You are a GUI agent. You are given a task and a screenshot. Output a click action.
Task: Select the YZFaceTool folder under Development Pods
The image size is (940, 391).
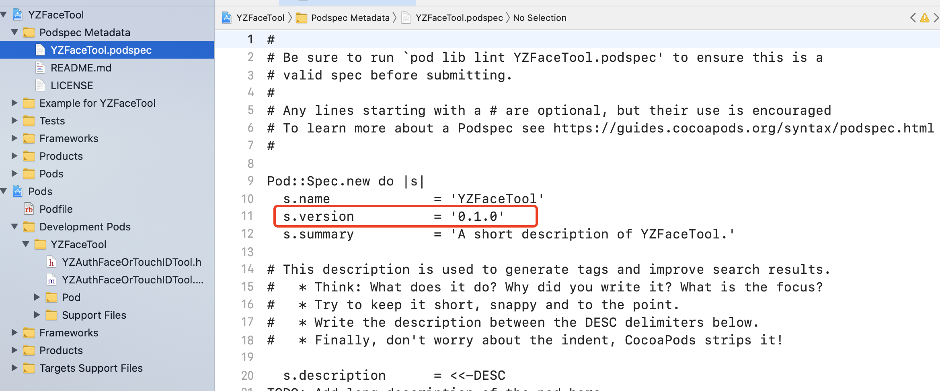point(78,244)
